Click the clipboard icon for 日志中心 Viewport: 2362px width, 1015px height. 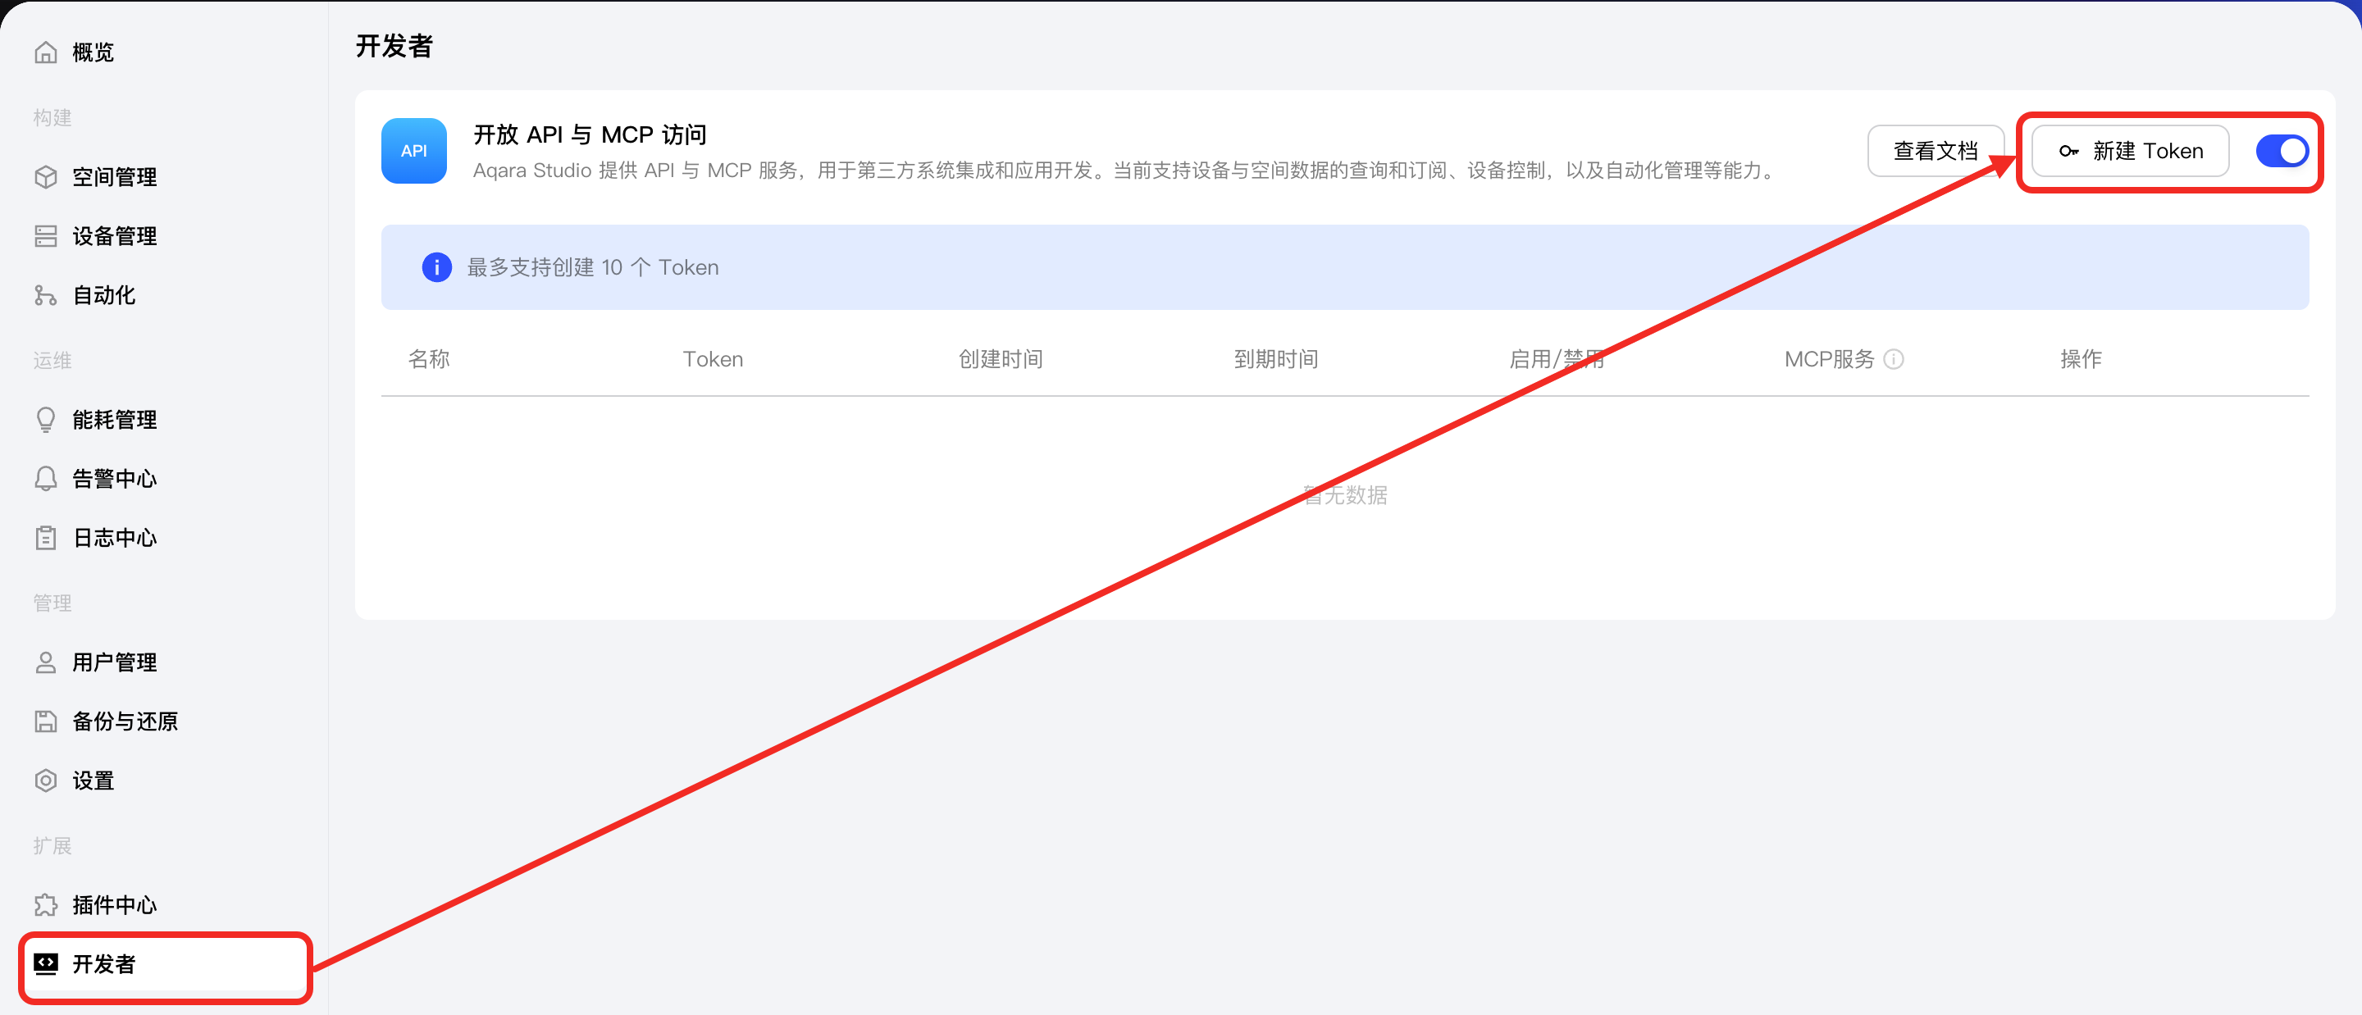46,537
